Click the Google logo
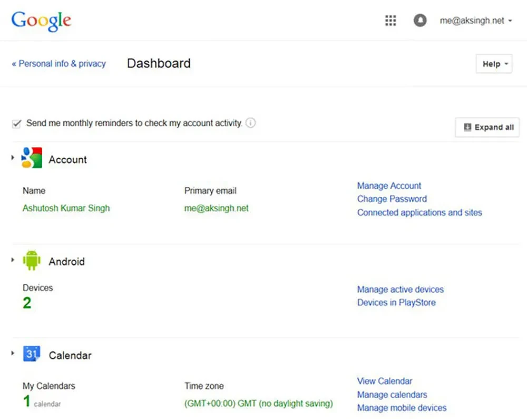The height and width of the screenshot is (419, 527). pos(41,21)
